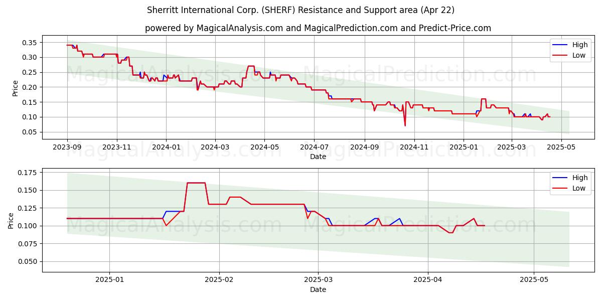Click the '0.125' price label on bottom chart
Screen dimensions: 602x301
click(28, 208)
